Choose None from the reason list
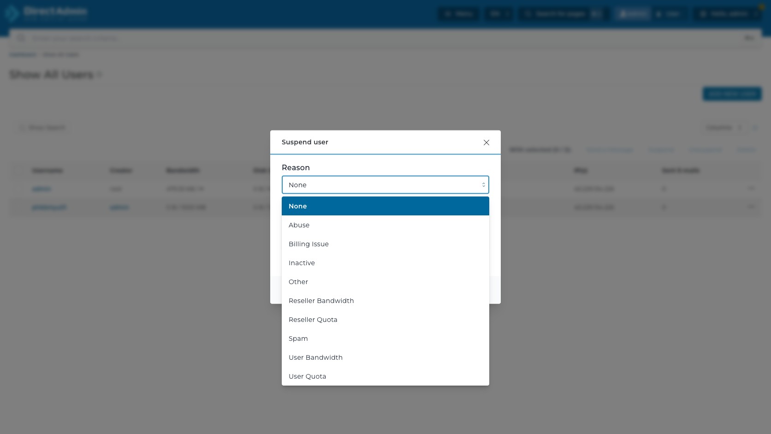 [385, 206]
